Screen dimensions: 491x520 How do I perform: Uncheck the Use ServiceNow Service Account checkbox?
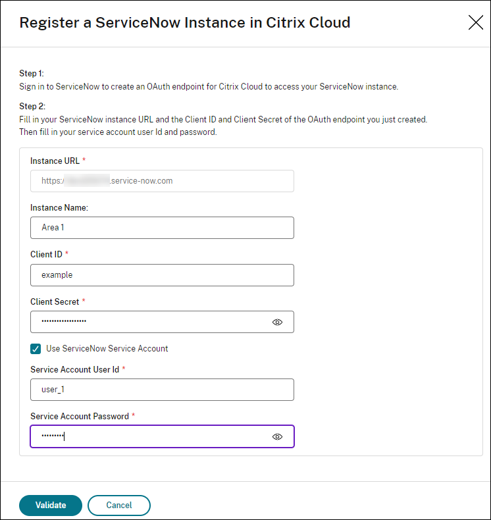(x=36, y=348)
